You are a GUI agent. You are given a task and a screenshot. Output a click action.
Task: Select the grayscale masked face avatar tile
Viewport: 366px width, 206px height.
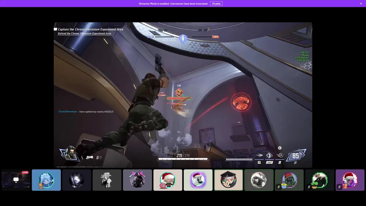coord(259,180)
